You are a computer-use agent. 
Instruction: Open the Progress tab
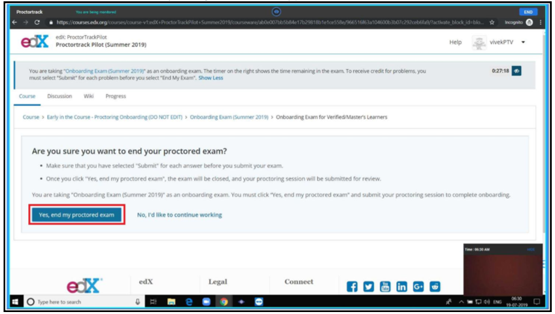(116, 96)
